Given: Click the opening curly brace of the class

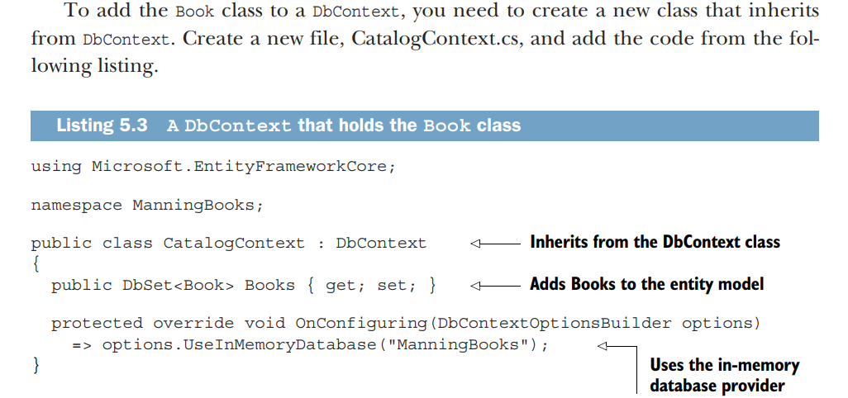Looking at the screenshot, I should click(36, 264).
